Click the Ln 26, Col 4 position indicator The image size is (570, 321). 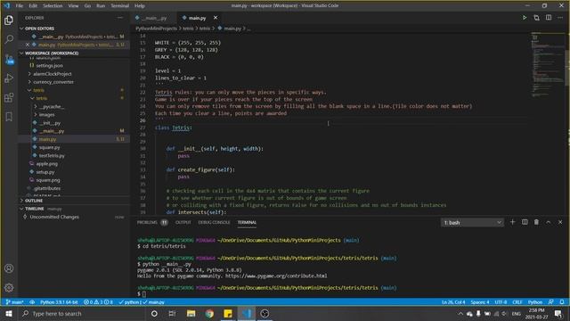click(453, 302)
